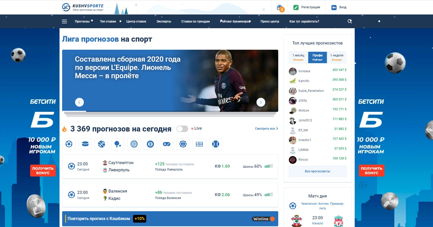
Task: Go to previous banner slide
Action: point(79,102)
